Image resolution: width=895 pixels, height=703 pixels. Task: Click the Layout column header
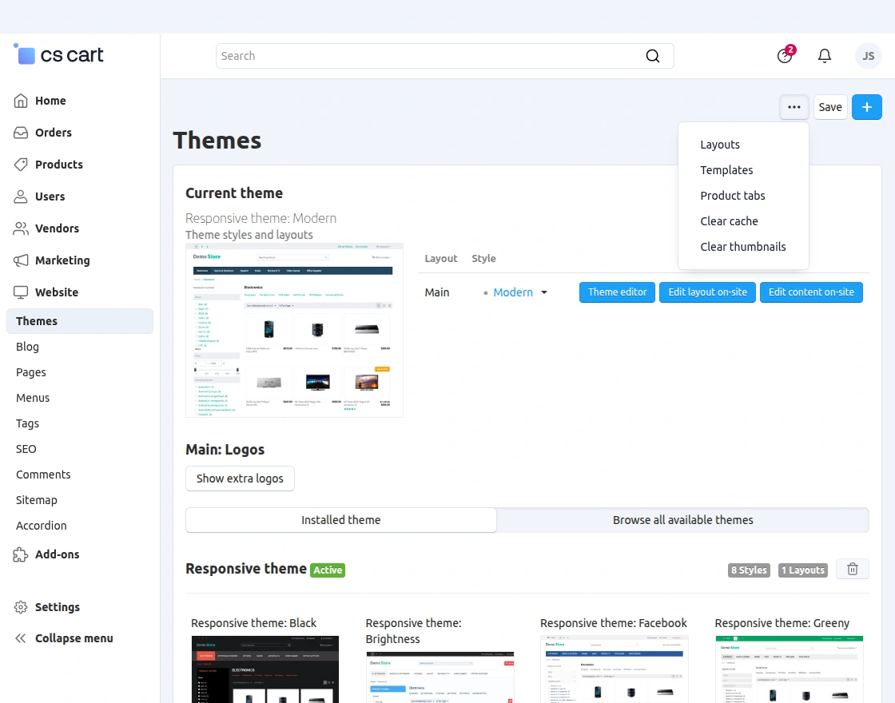click(440, 259)
